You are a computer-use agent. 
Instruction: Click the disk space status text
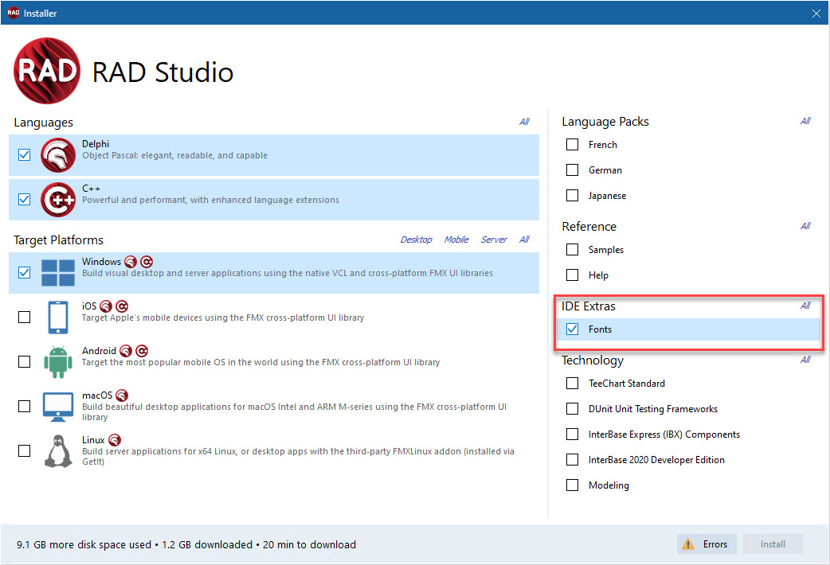186,544
